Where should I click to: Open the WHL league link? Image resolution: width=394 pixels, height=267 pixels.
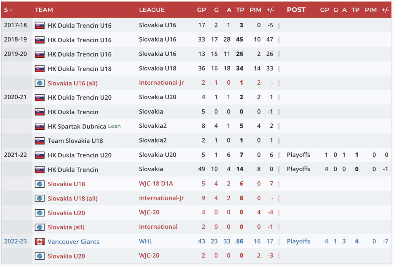146,242
